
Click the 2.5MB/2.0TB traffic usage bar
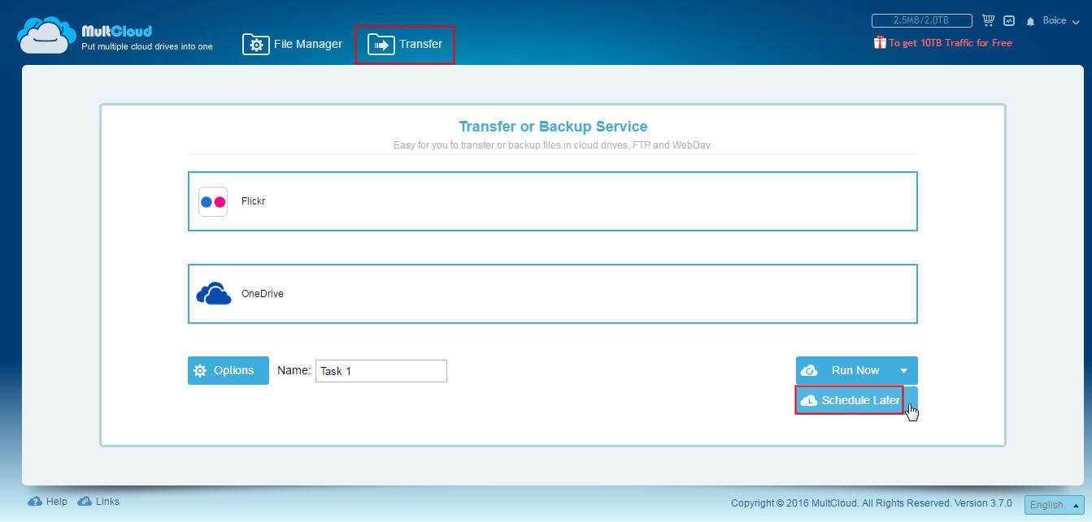921,20
